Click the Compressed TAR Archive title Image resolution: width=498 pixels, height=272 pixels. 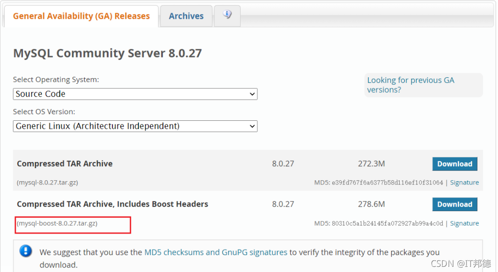coord(65,164)
